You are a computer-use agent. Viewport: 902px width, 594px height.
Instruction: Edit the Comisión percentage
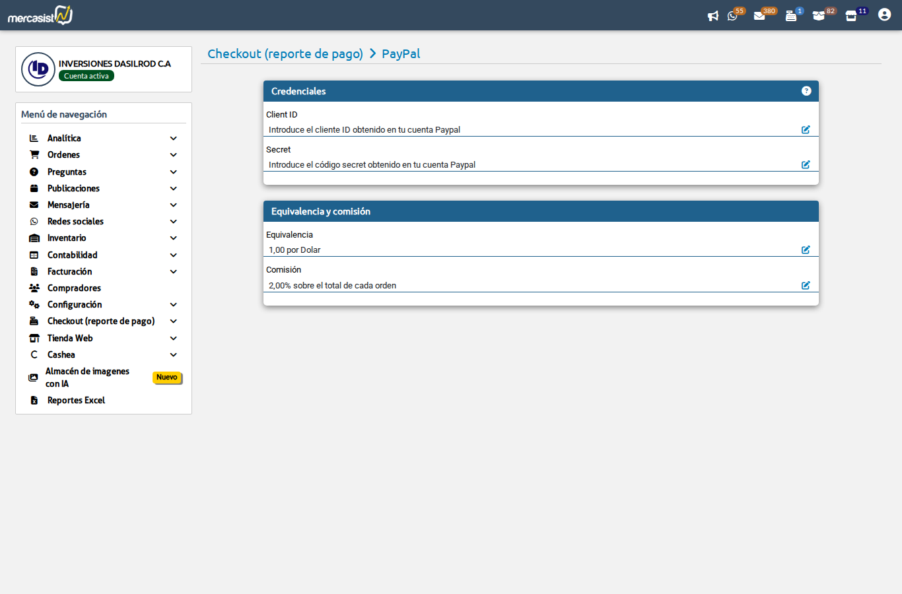[x=806, y=285]
